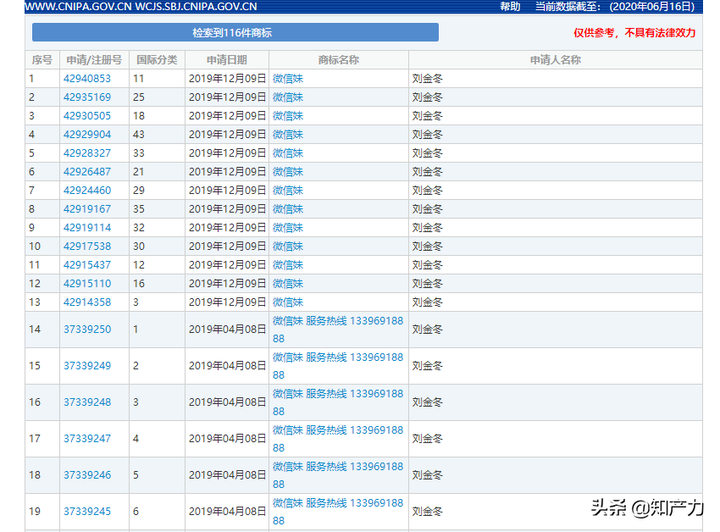Viewport: 720px width, 532px height.
Task: Open 微信妹 服务热线 trademark in row 16
Action: coord(338,402)
